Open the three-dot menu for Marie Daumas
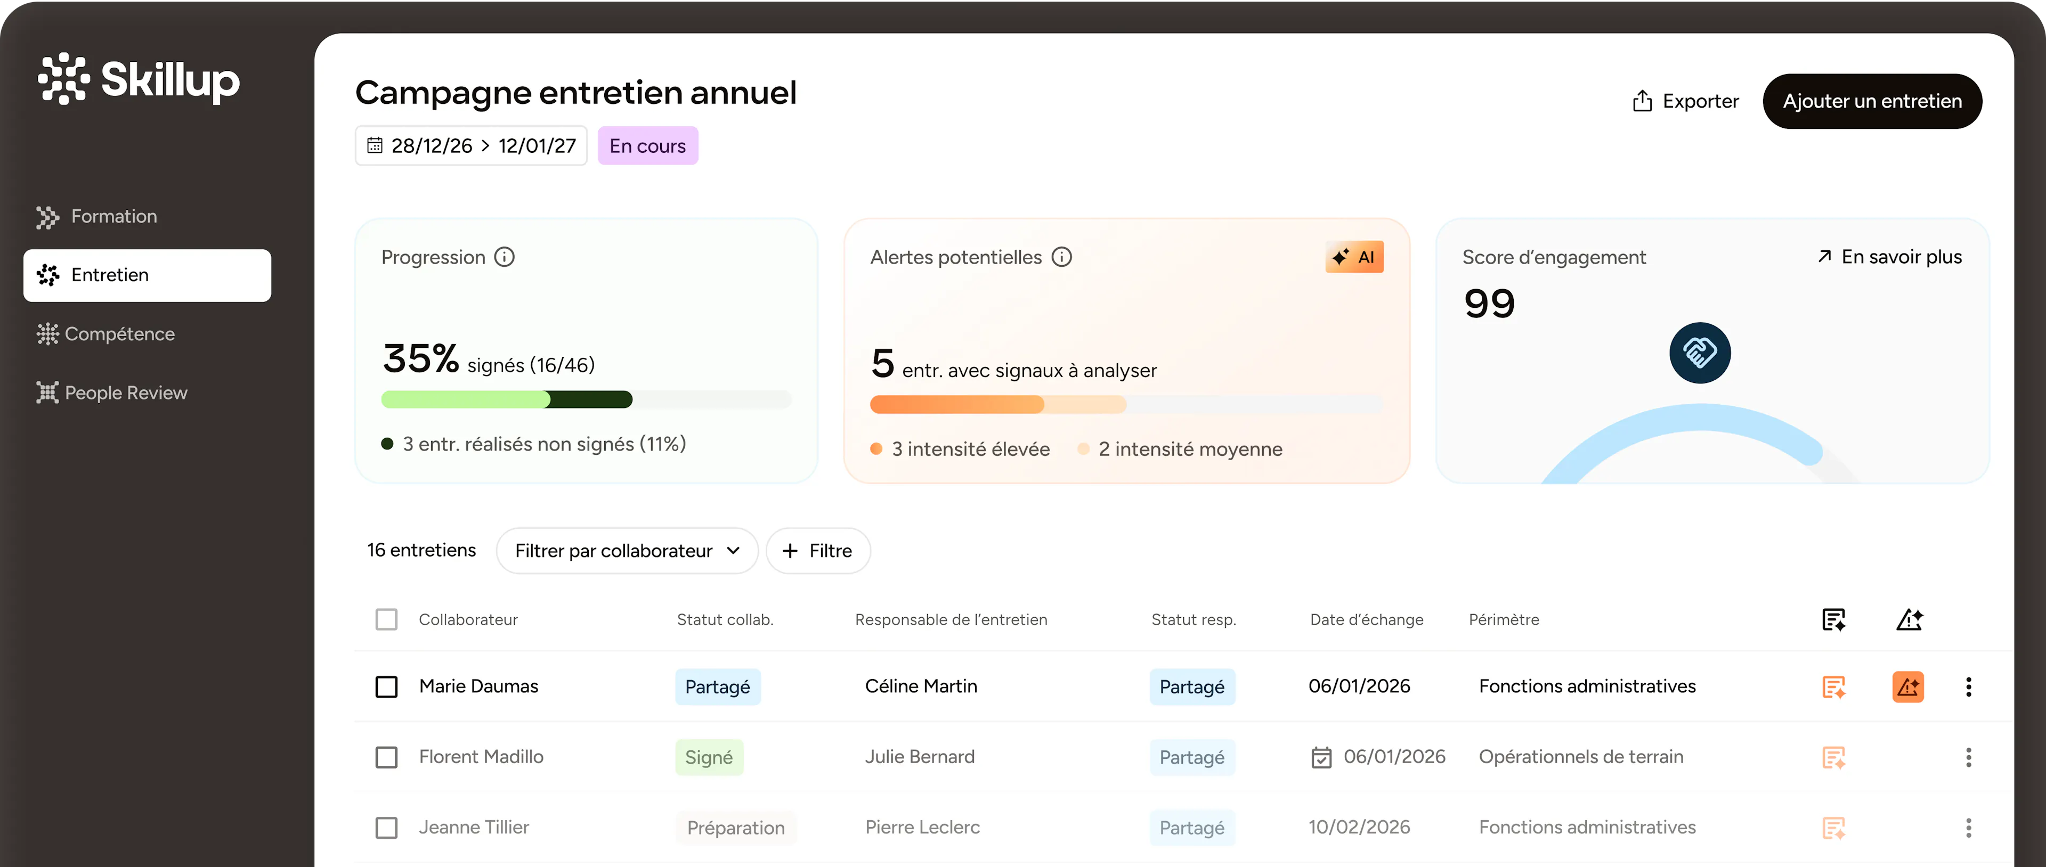This screenshot has height=867, width=2046. tap(1968, 687)
